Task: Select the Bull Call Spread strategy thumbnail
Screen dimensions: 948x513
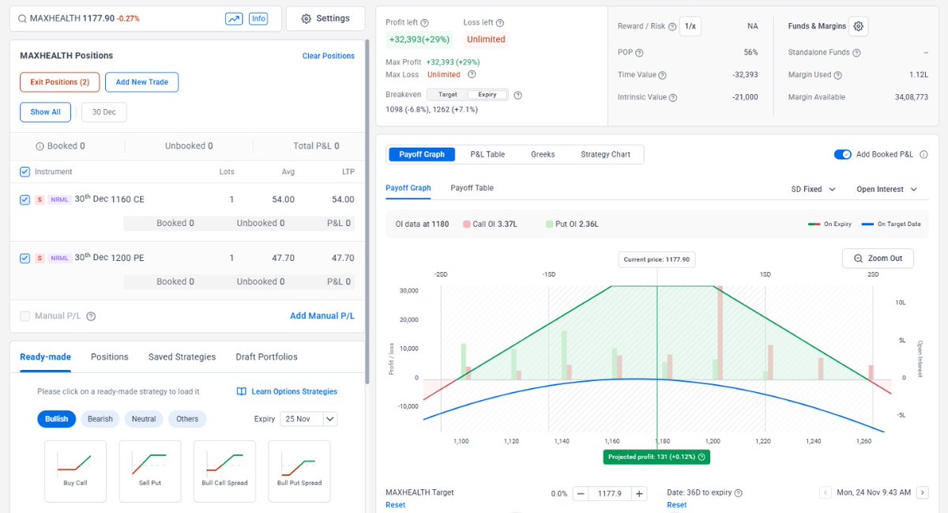Action: pos(224,471)
